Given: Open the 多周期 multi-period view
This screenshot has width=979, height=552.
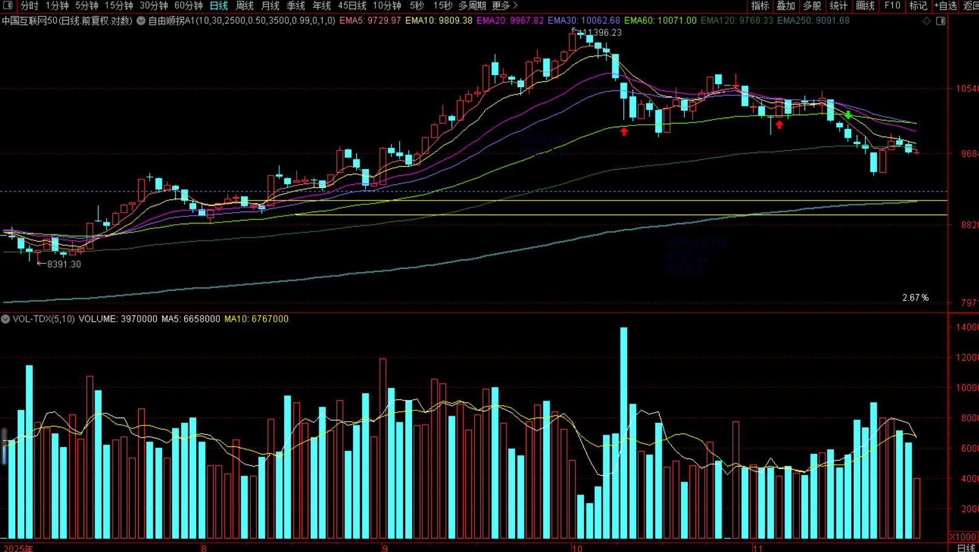Looking at the screenshot, I should click(472, 5).
